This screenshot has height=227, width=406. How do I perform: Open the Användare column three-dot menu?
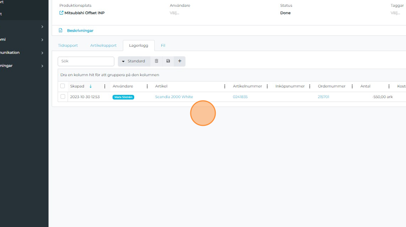pyautogui.click(x=147, y=86)
